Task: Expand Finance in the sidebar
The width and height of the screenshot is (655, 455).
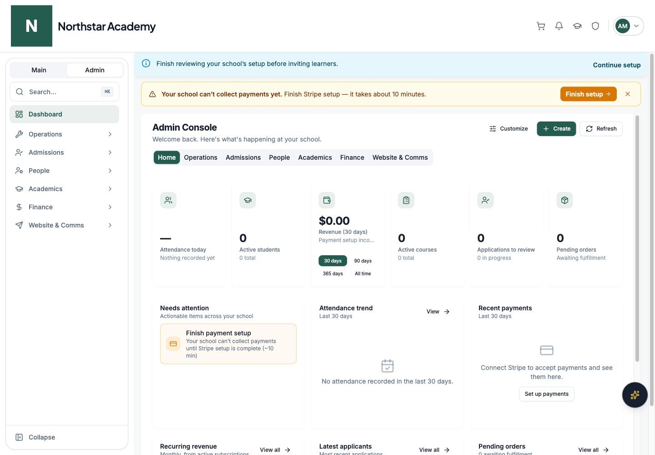Action: pyautogui.click(x=64, y=207)
